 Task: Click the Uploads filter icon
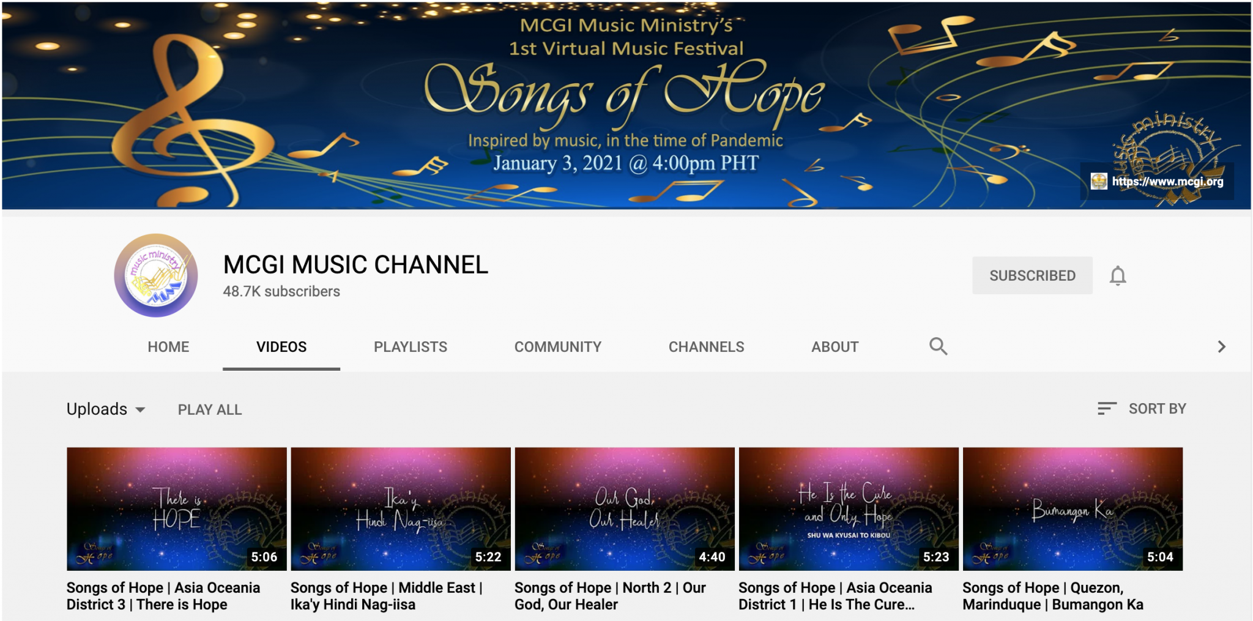[x=142, y=409]
